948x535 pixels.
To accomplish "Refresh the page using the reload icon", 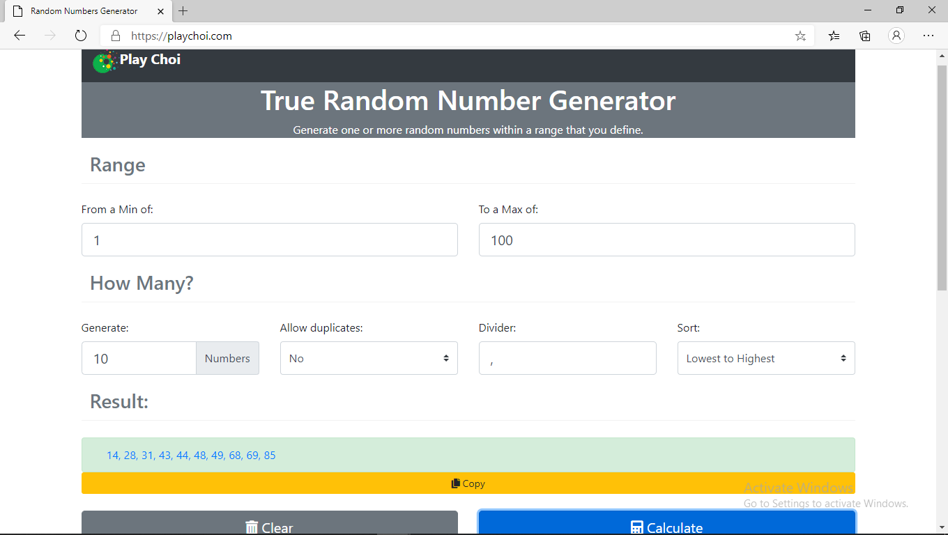I will coord(80,36).
